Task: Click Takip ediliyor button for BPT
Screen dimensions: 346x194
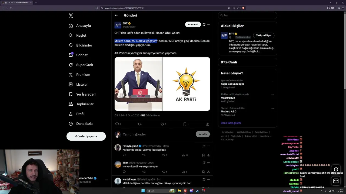Action: click(264, 35)
